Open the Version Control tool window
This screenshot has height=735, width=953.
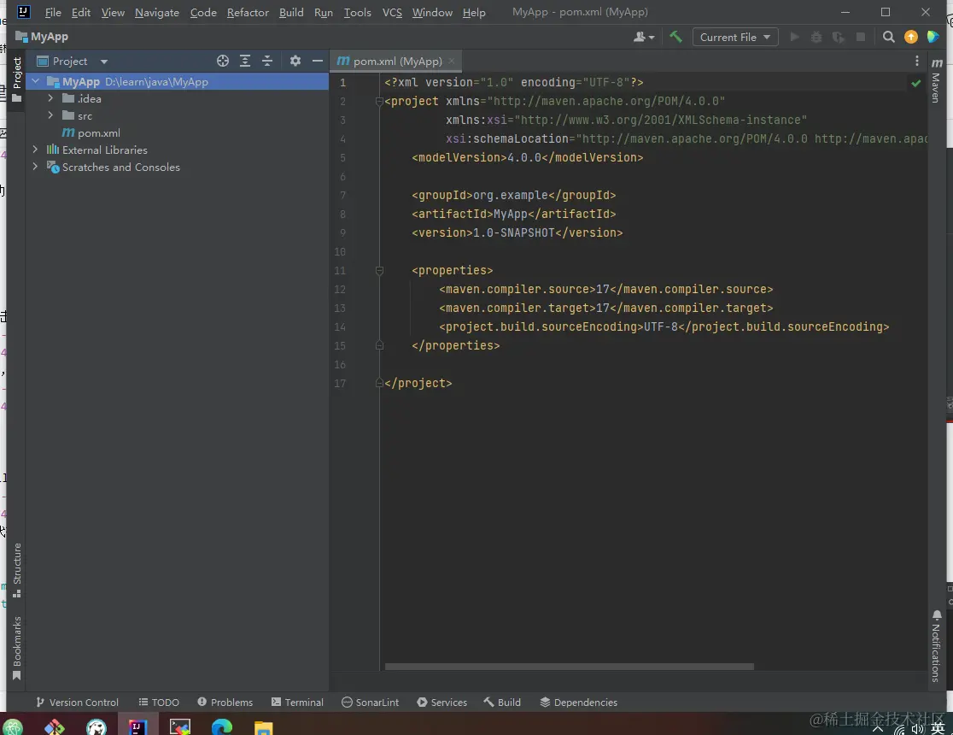(x=77, y=703)
